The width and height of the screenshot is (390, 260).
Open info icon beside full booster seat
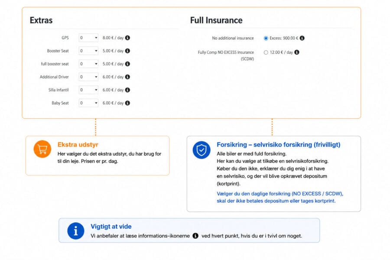click(x=127, y=64)
